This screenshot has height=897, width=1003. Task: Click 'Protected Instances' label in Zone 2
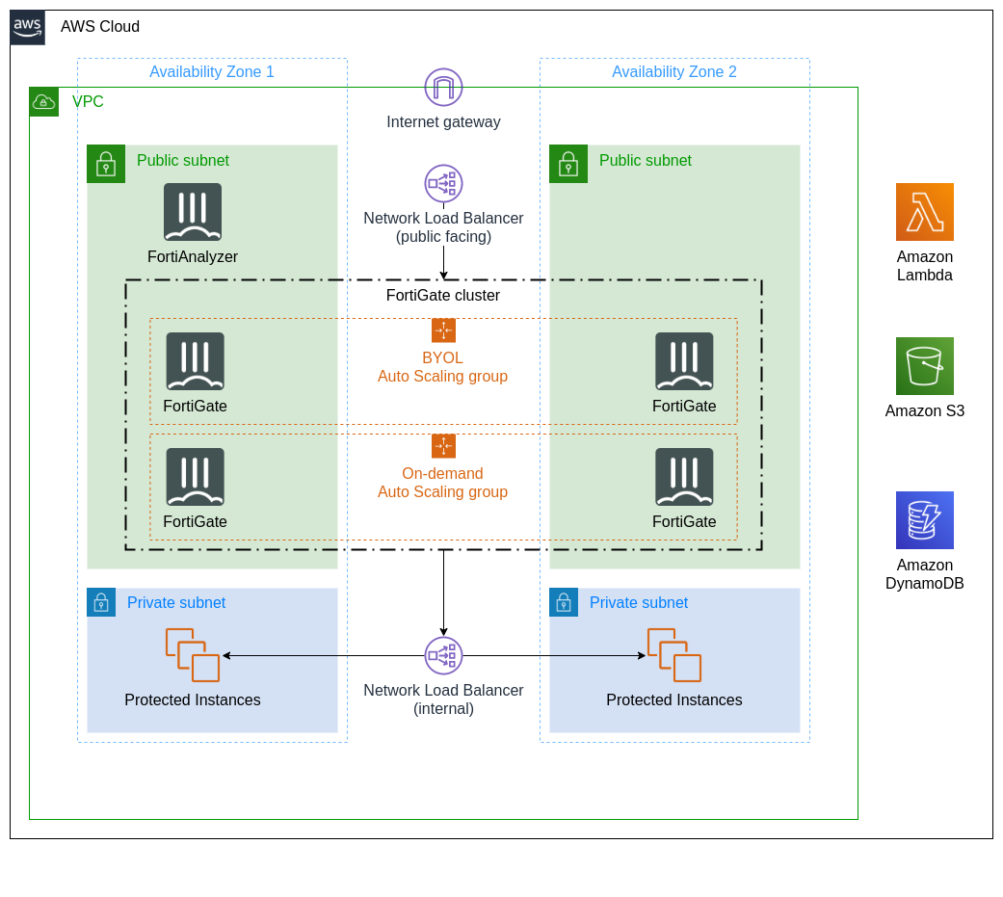click(x=674, y=700)
